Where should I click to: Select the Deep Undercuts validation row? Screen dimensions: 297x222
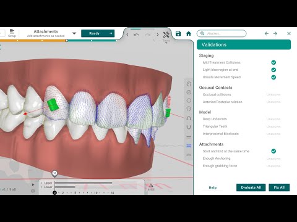click(241, 119)
